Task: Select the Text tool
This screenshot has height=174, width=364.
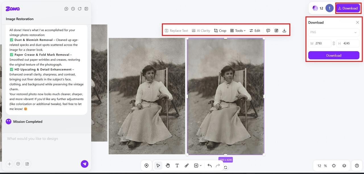Action: tap(177, 165)
